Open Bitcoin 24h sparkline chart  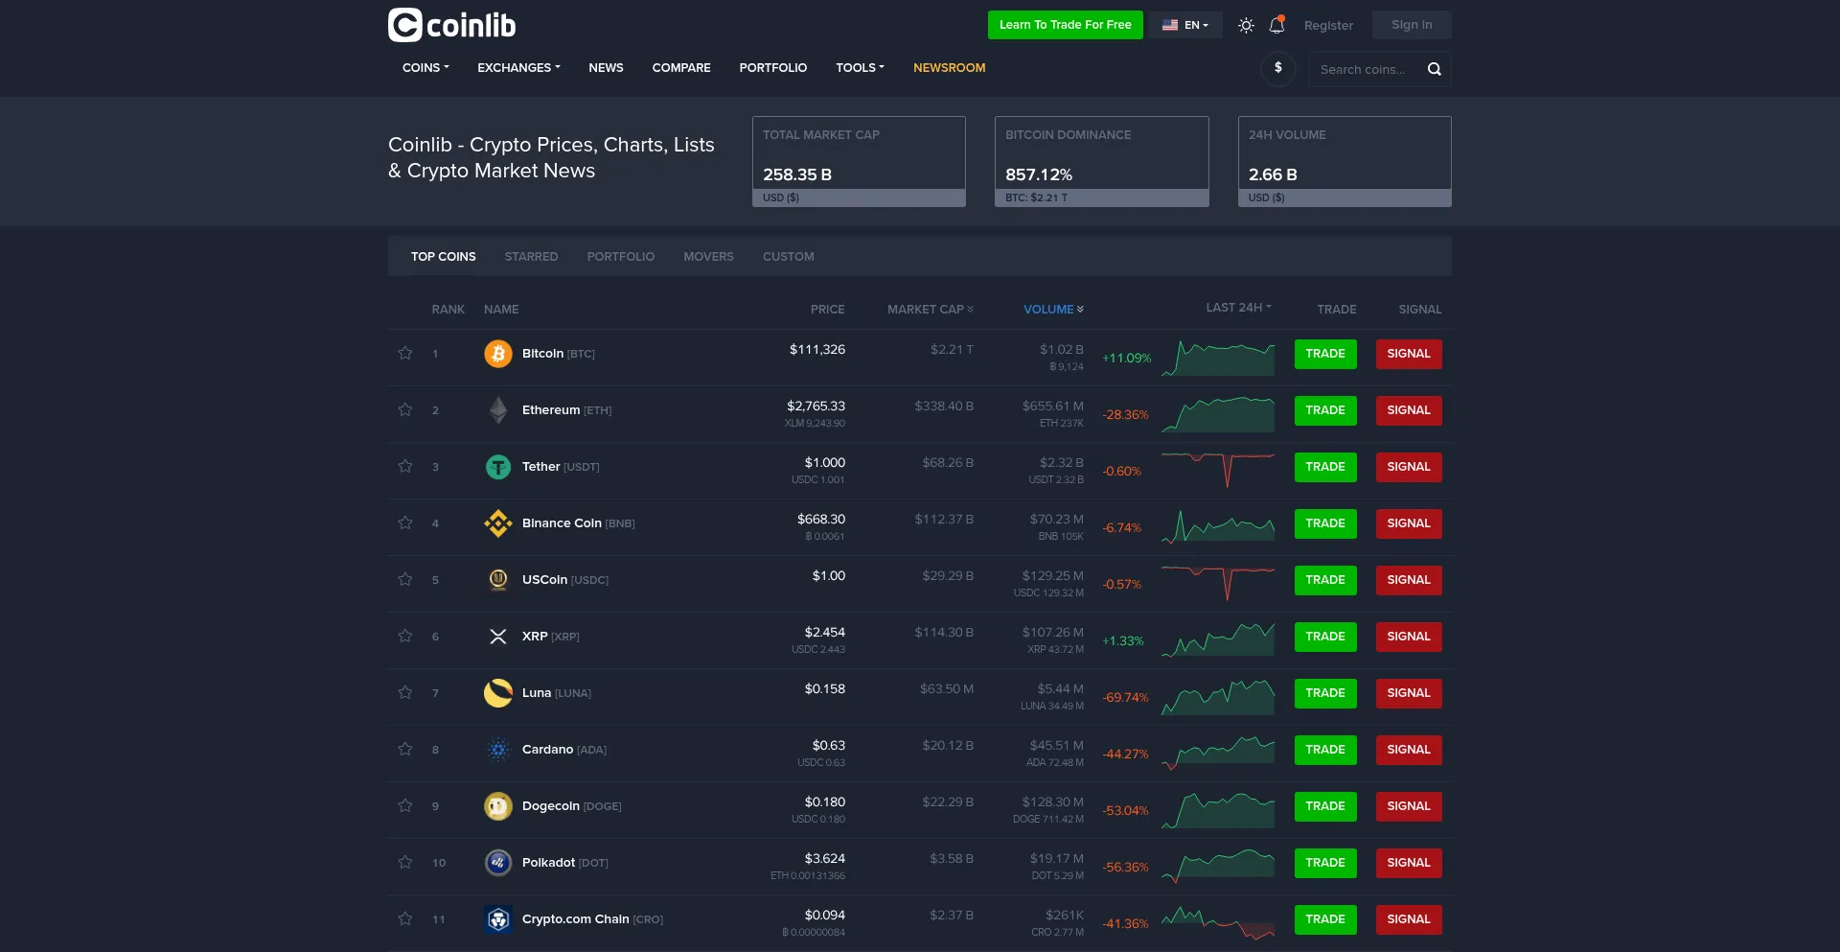pos(1218,358)
